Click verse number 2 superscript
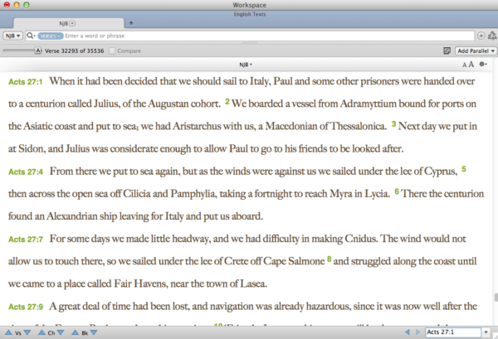This screenshot has height=339, width=498. point(227,101)
